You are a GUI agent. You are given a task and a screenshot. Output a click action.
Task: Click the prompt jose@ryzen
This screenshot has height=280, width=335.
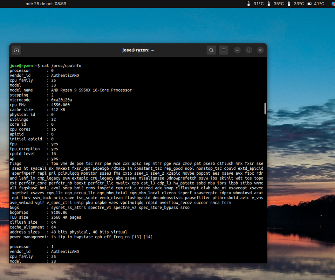coord(21,66)
